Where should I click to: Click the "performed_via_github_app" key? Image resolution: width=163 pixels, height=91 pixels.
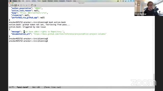pyautogui.click(x=25, y=18)
